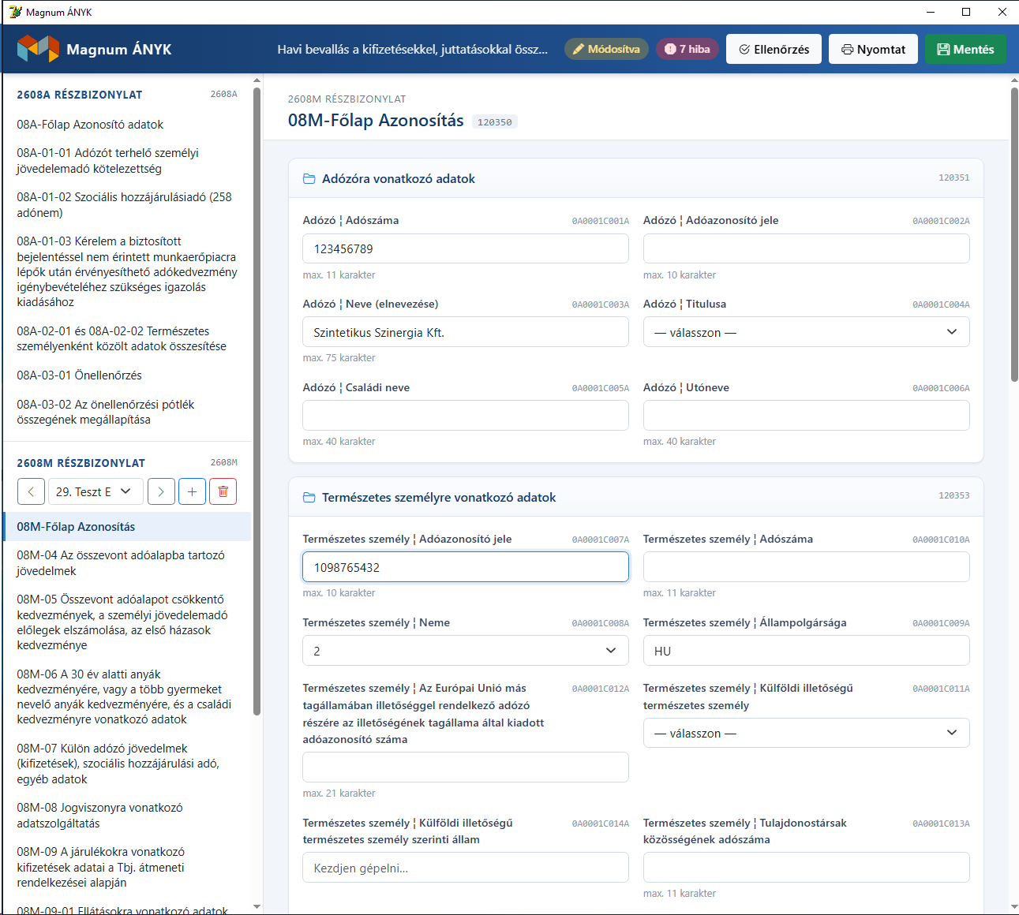Click the Adózó Adóazonosító jele input field
This screenshot has width=1019, height=915.
(806, 248)
